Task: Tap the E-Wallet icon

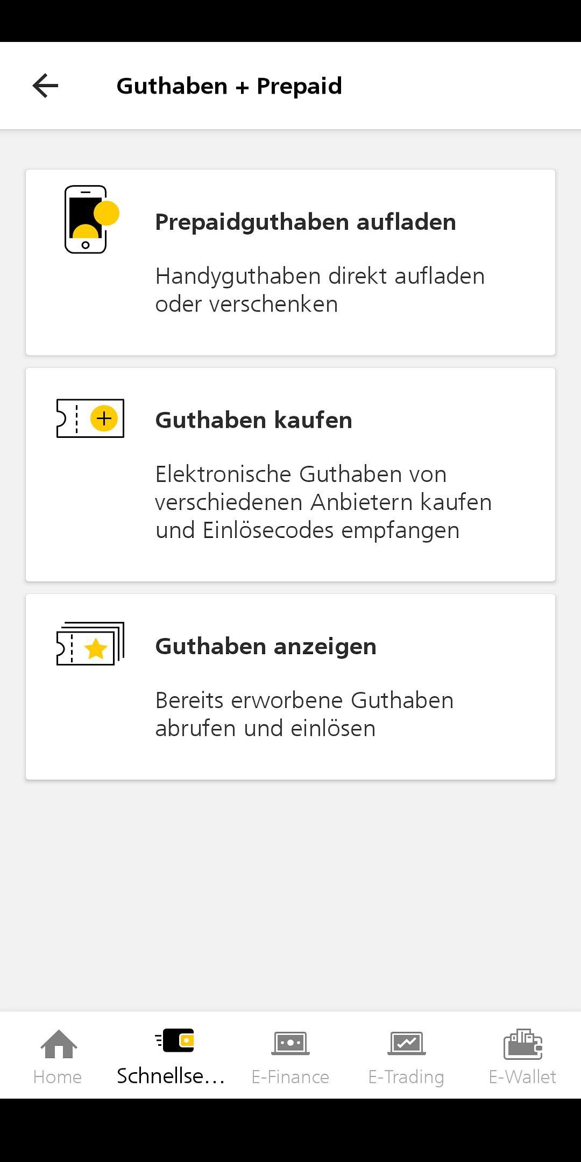Action: [523, 1044]
